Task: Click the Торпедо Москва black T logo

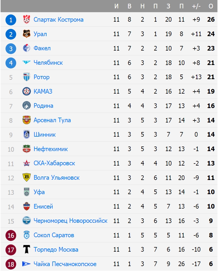Action: tap(26, 250)
